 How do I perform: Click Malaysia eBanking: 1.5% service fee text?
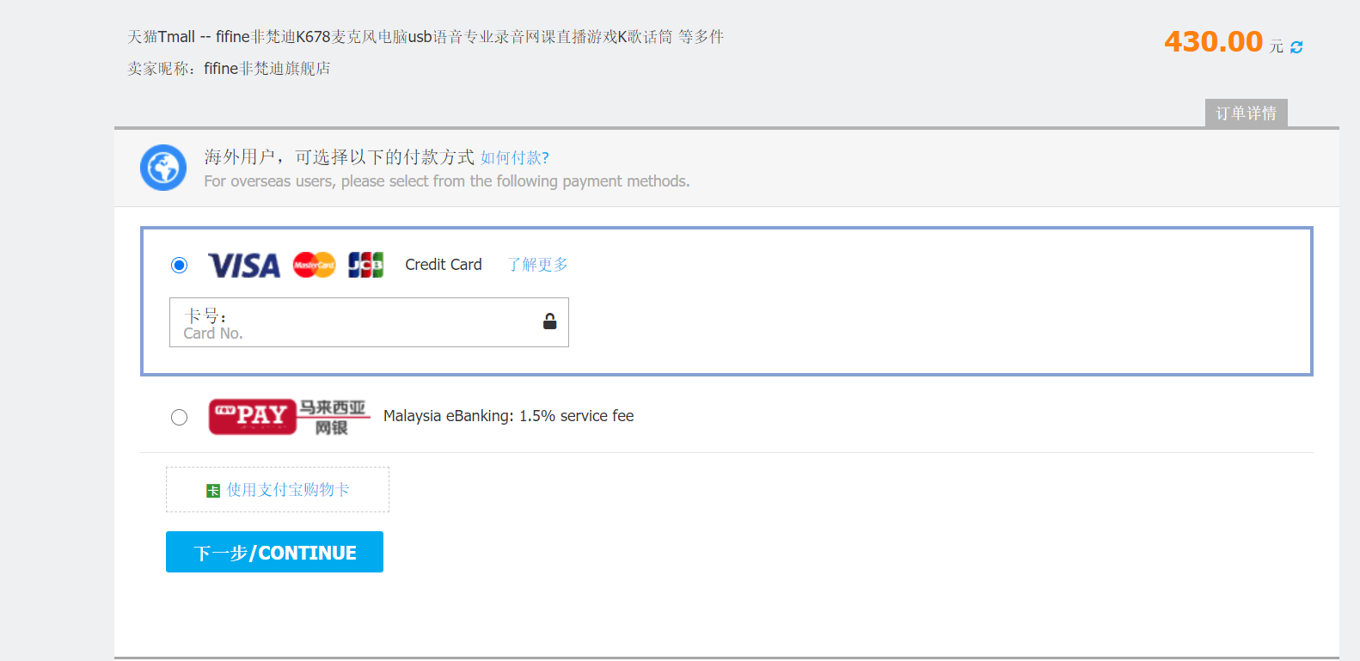pos(509,416)
